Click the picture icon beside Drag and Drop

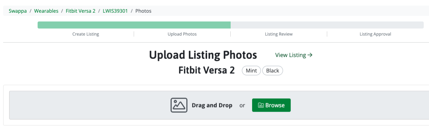(179, 105)
